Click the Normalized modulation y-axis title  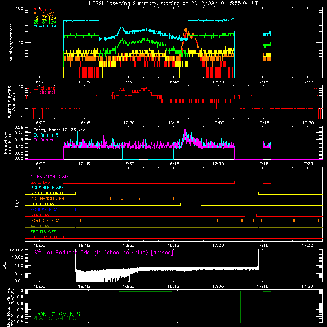tap(7, 143)
